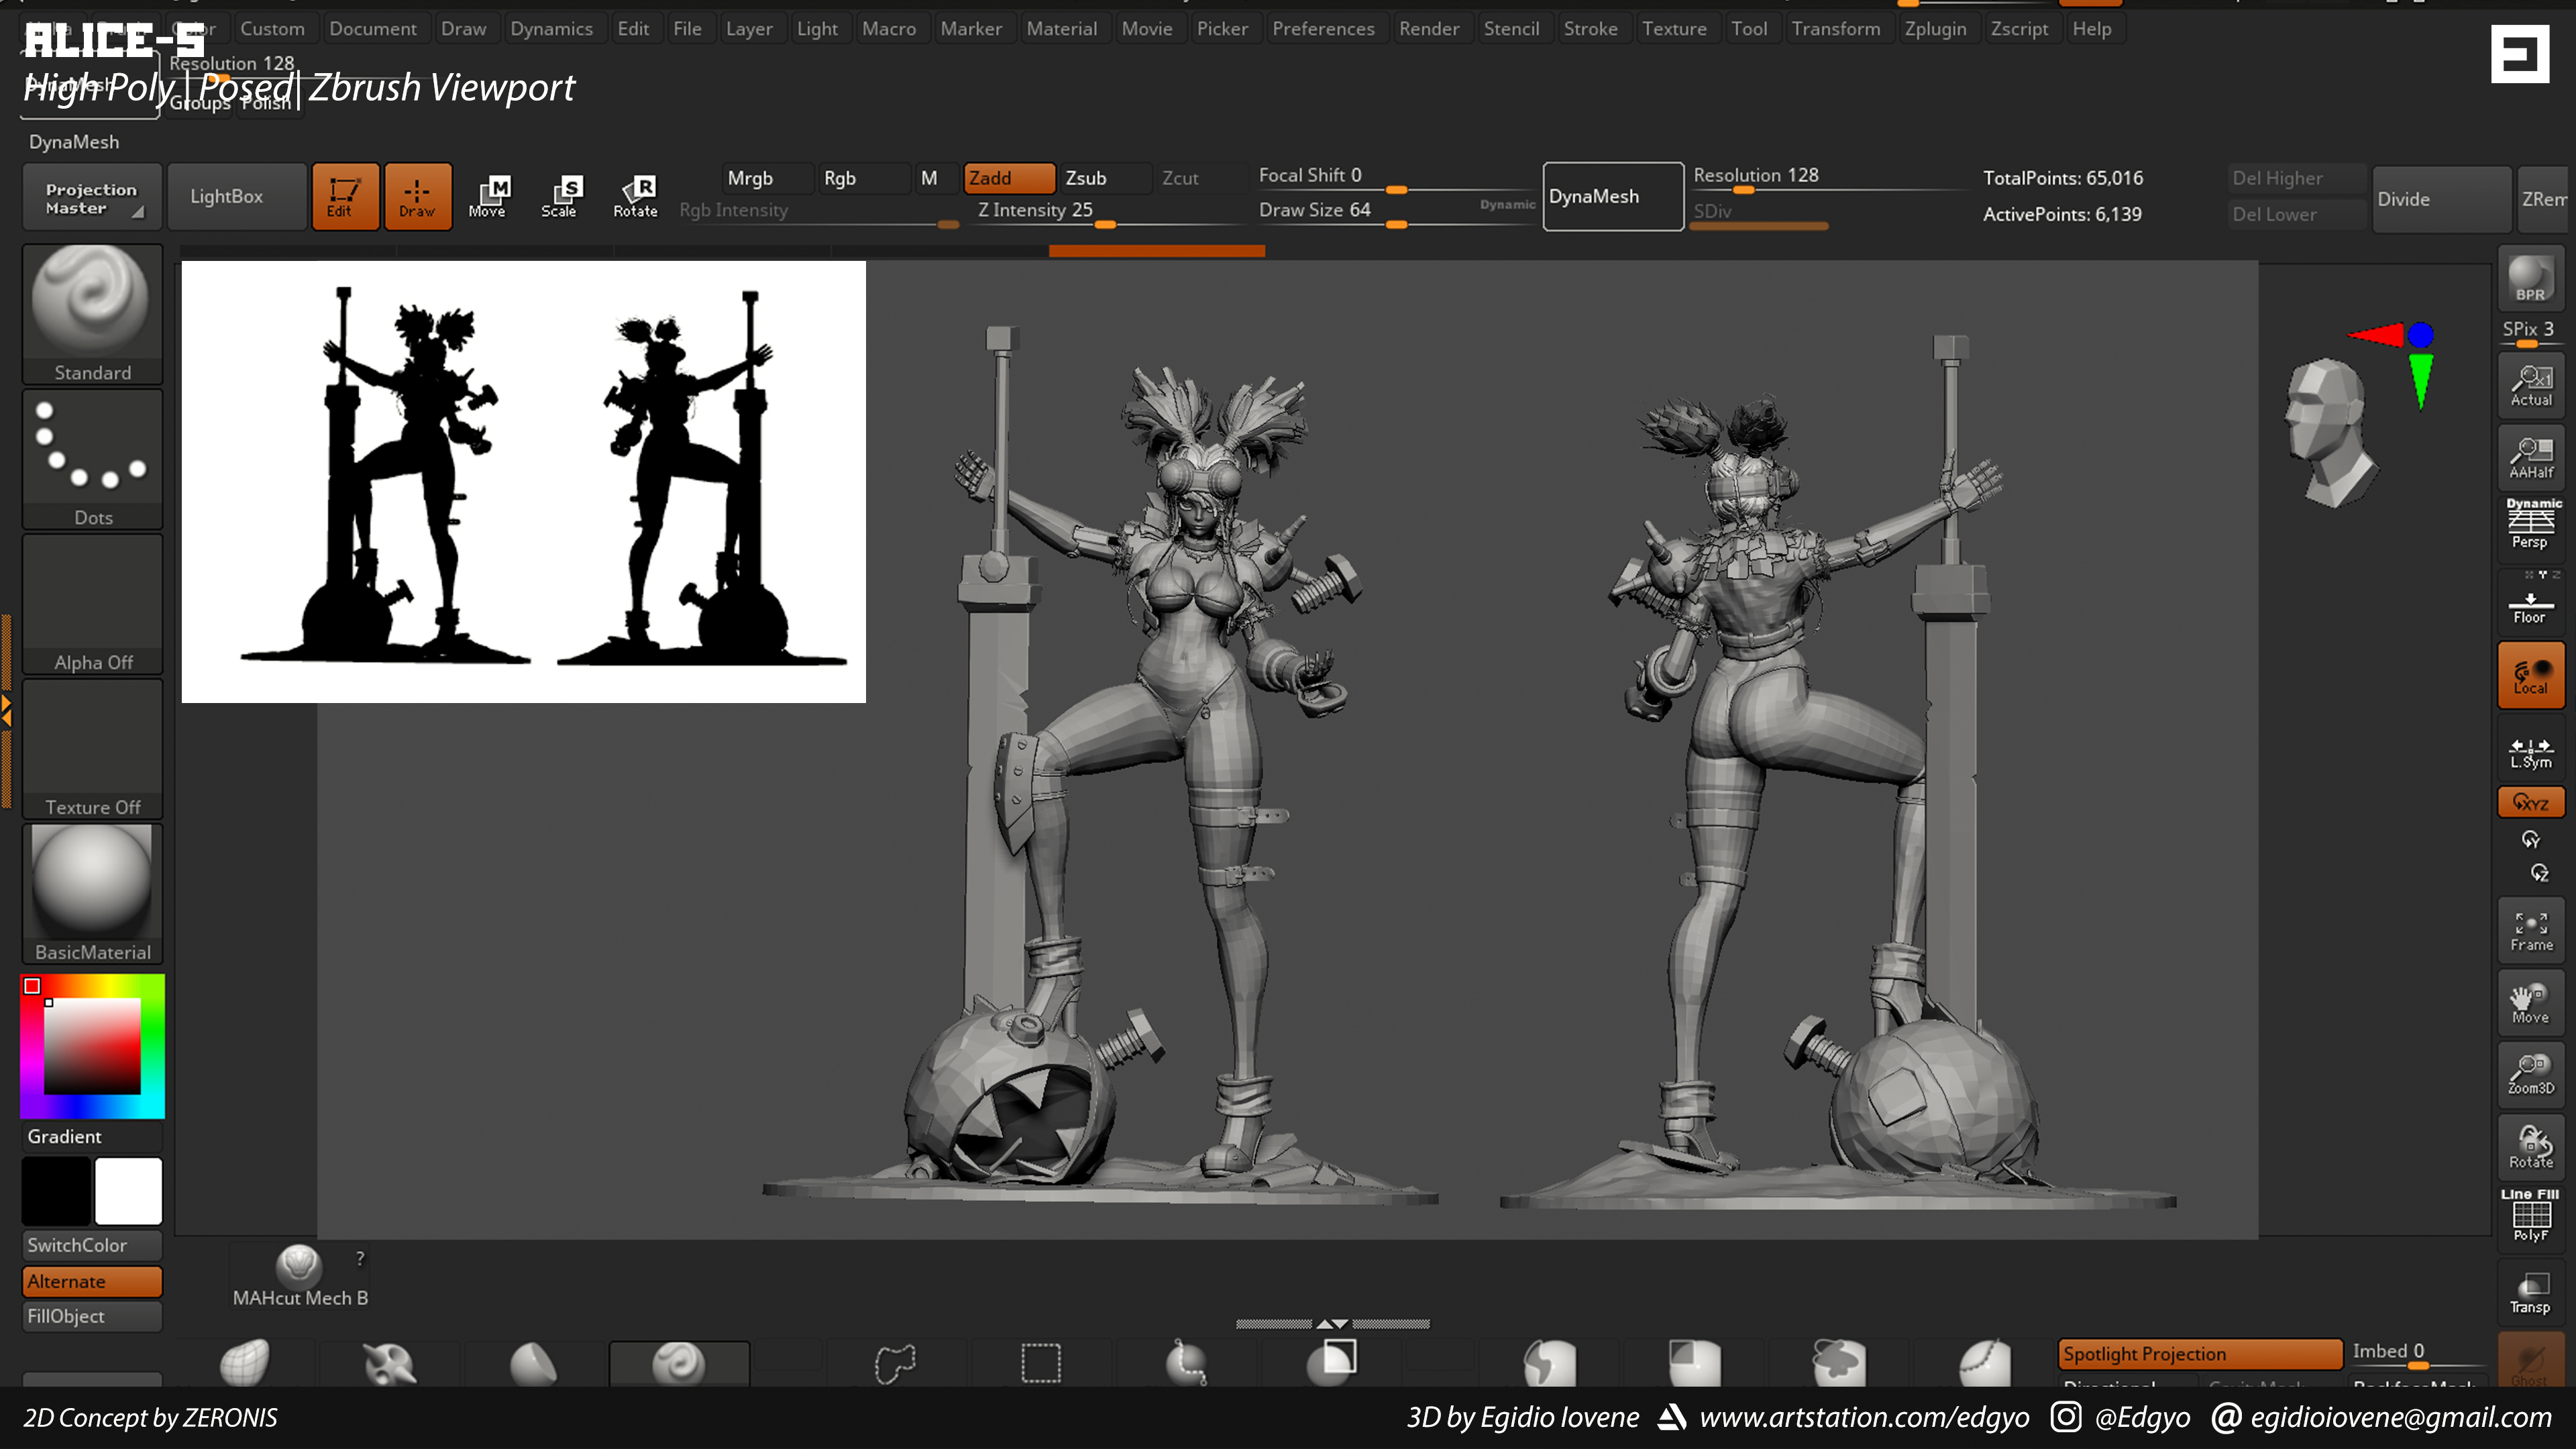Open the BasicMaterial selector

pyautogui.click(x=92, y=894)
